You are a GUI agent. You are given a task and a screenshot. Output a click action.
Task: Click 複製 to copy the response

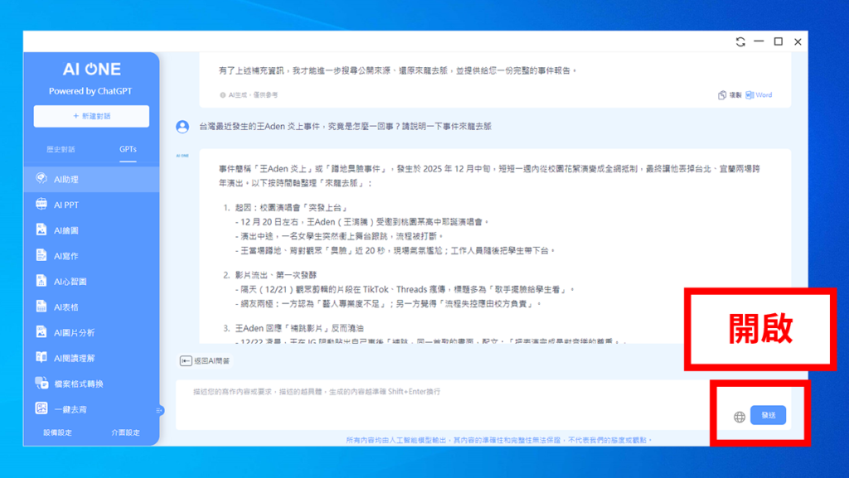pyautogui.click(x=730, y=95)
